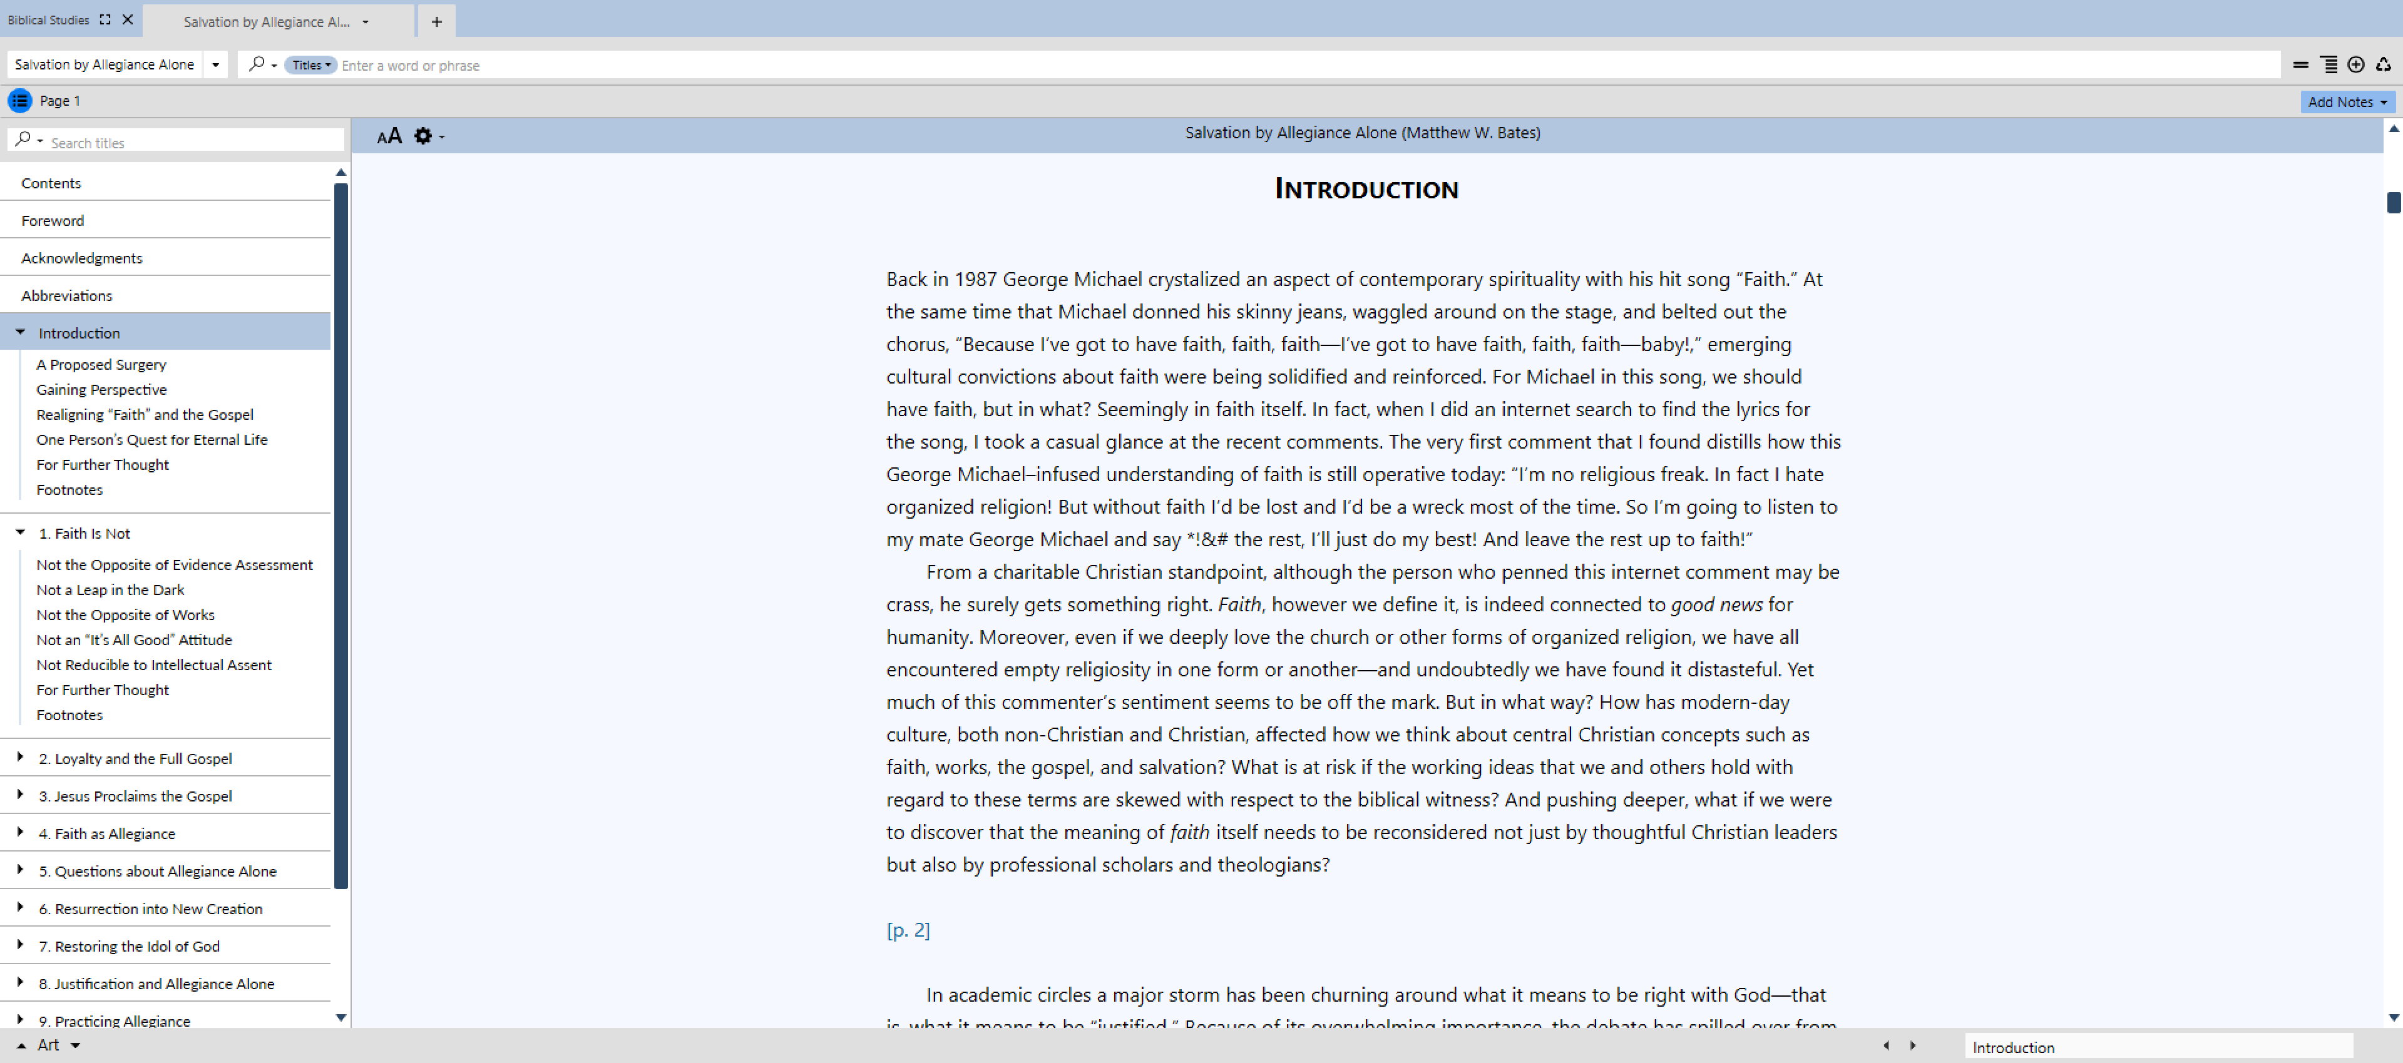2403x1063 pixels.
Task: Click the Salvation by Allegiance Alone title box
Action: [x=105, y=64]
